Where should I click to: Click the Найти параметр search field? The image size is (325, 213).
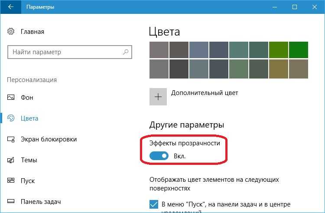point(70,52)
